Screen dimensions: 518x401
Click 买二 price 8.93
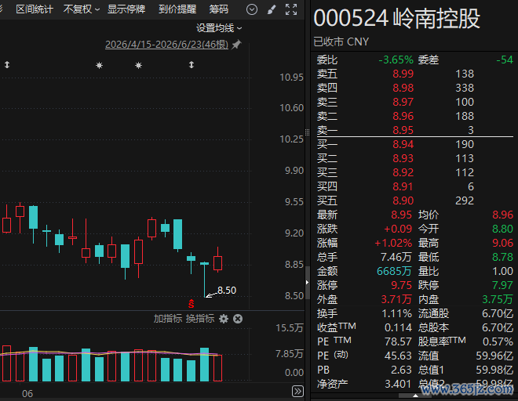[x=403, y=158]
